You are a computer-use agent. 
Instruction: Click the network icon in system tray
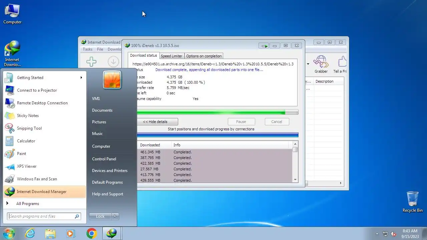tap(385, 234)
